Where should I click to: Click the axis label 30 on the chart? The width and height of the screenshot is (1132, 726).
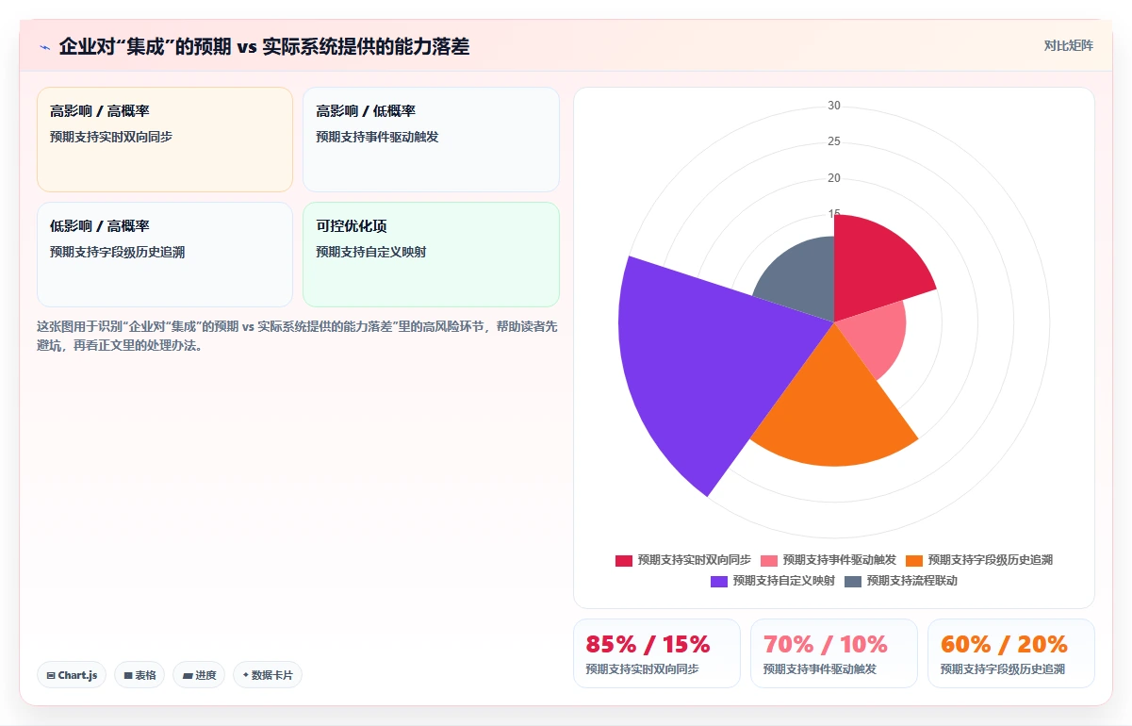834,106
